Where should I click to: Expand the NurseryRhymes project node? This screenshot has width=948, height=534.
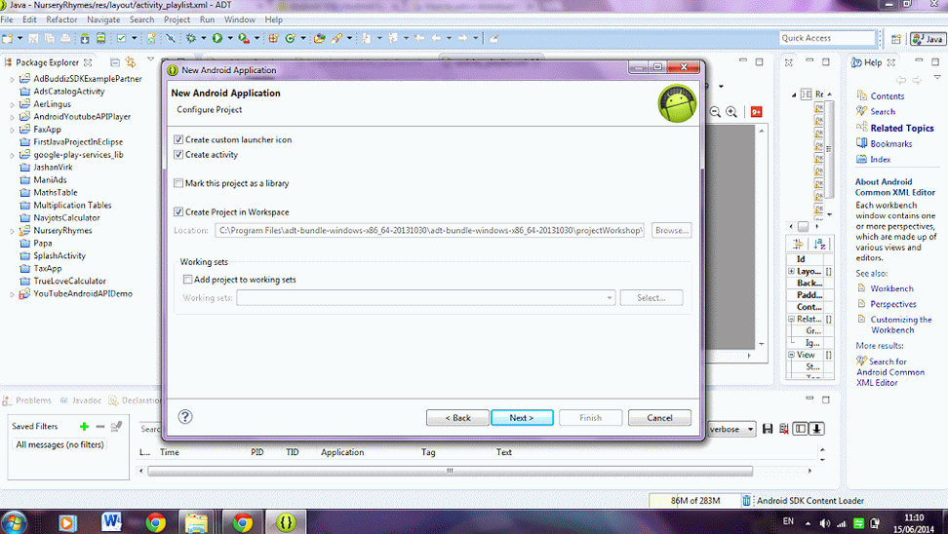[12, 231]
